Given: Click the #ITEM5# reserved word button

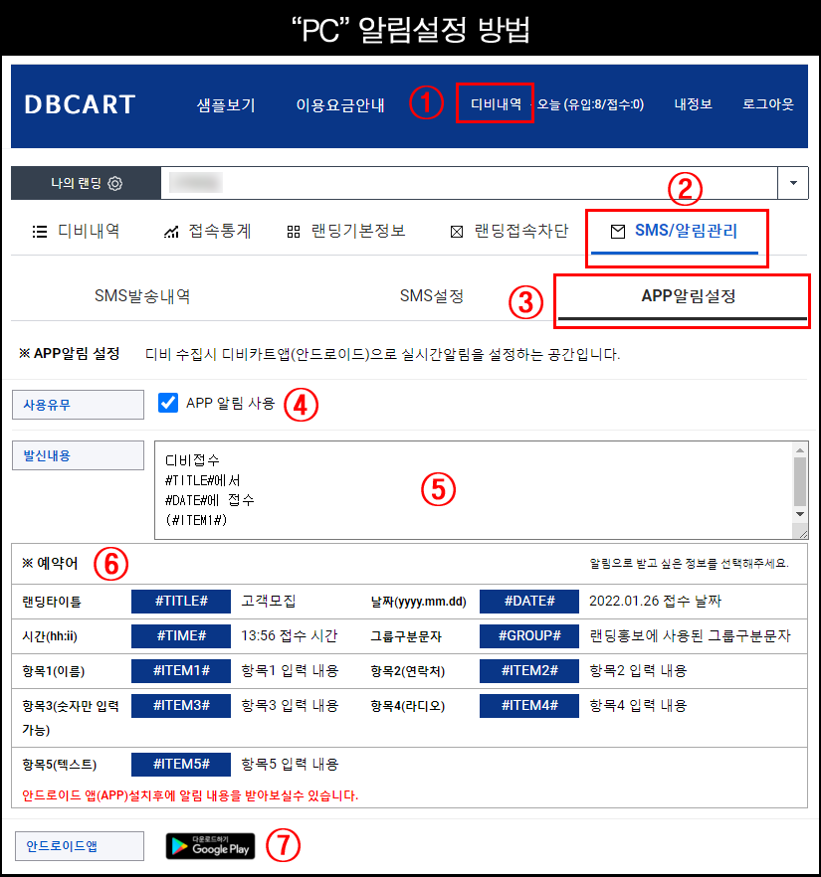Looking at the screenshot, I should [181, 764].
